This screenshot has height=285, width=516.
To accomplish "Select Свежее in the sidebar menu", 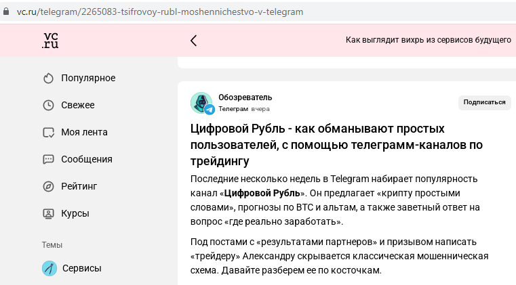I will (x=78, y=106).
